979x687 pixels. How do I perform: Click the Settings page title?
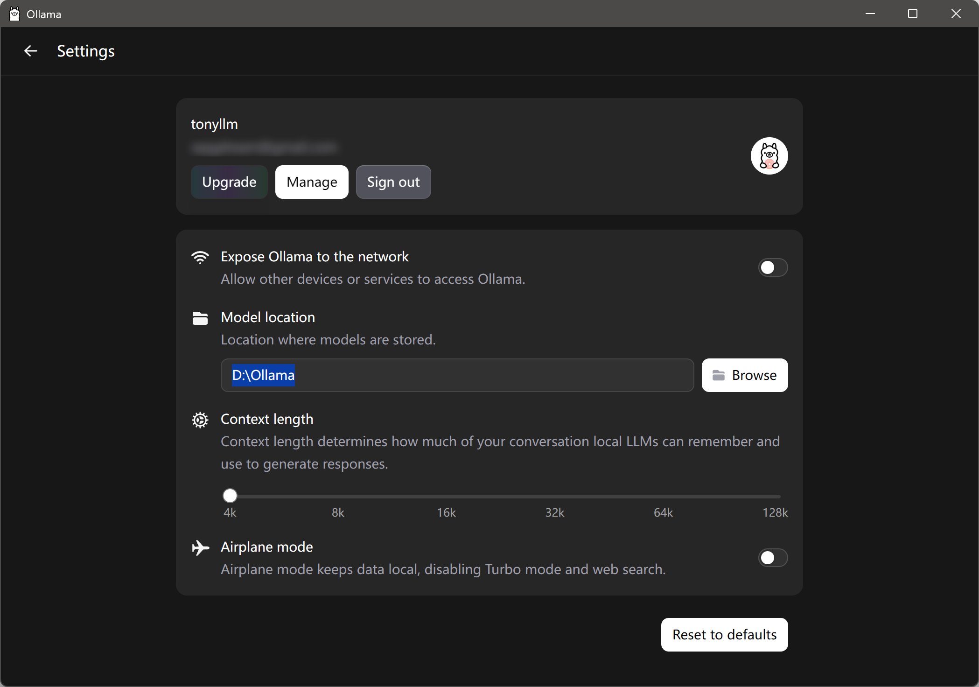[x=86, y=51]
